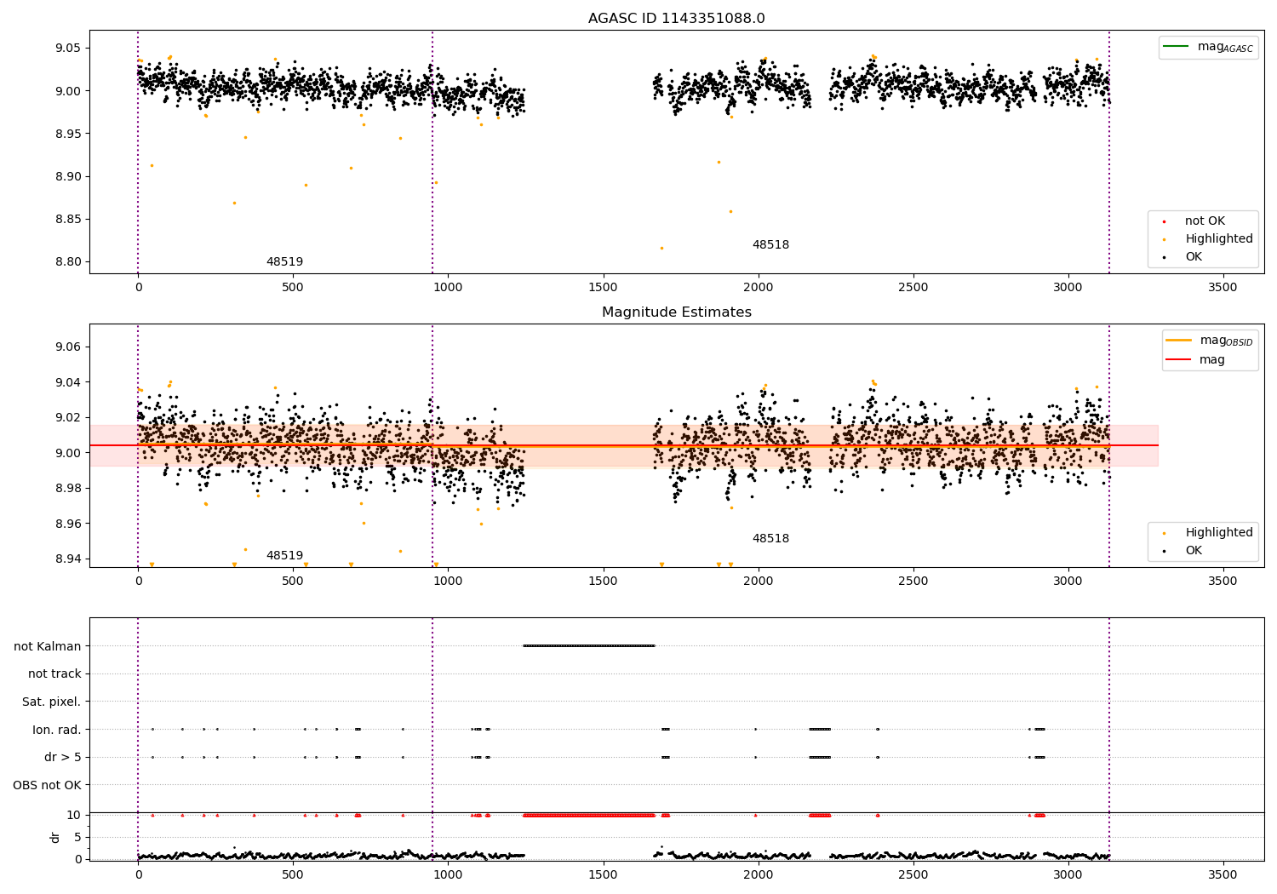The height and width of the screenshot is (894, 1277).
Task: Click the 5 tick on dr axis
Action: pyautogui.click(x=77, y=837)
